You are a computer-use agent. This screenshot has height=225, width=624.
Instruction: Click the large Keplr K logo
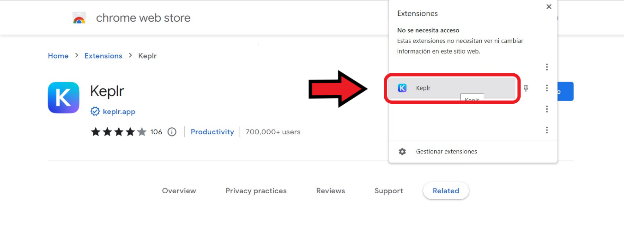pyautogui.click(x=64, y=97)
